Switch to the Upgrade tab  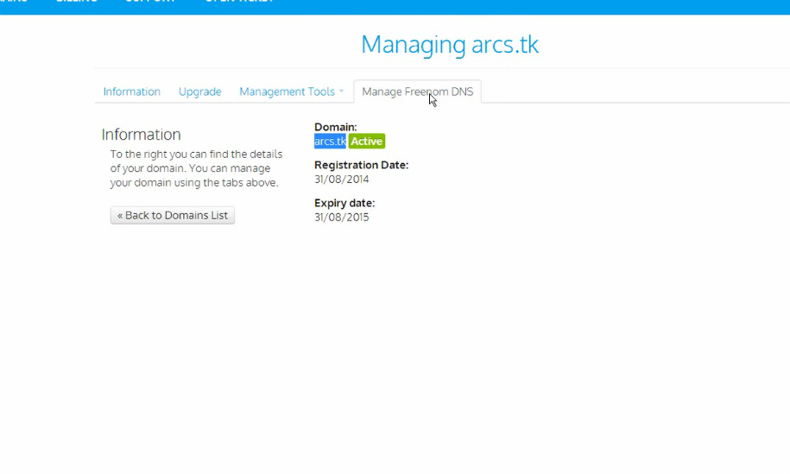200,92
